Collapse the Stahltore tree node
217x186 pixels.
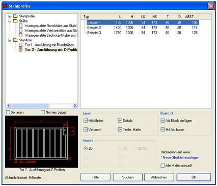[10, 40]
